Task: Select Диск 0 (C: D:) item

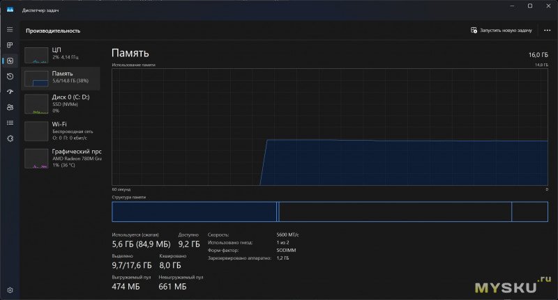Action: pos(61,103)
